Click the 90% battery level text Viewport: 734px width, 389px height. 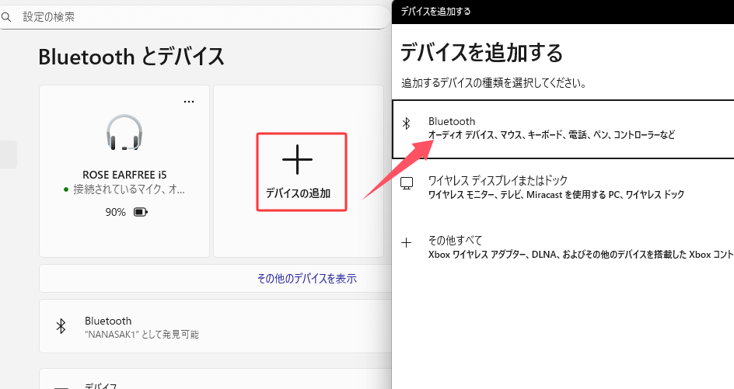click(116, 212)
